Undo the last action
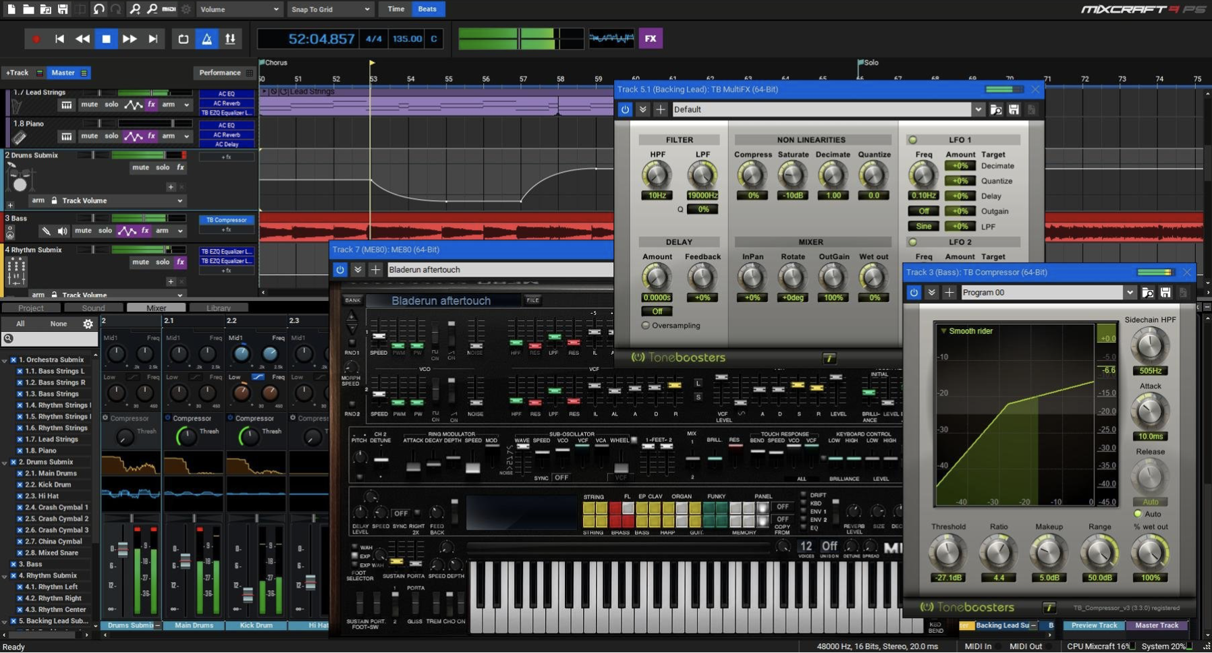Viewport: 1212px width, 653px height. point(99,9)
